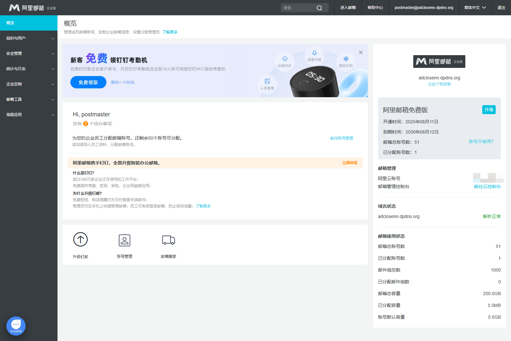
Task: Click the 升级 upgrade button
Action: (x=489, y=110)
